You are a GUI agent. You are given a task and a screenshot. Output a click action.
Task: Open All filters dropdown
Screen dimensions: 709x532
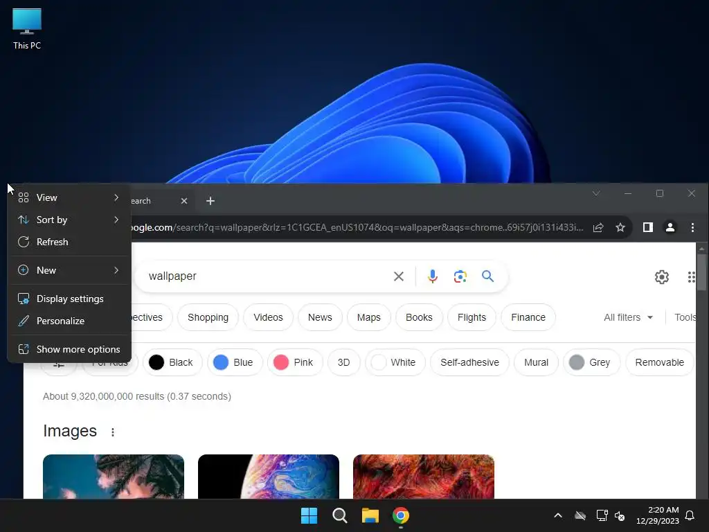pyautogui.click(x=628, y=317)
